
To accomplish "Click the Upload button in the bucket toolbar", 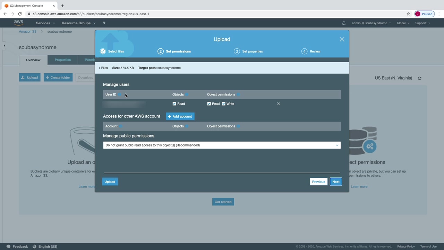I will (29, 77).
